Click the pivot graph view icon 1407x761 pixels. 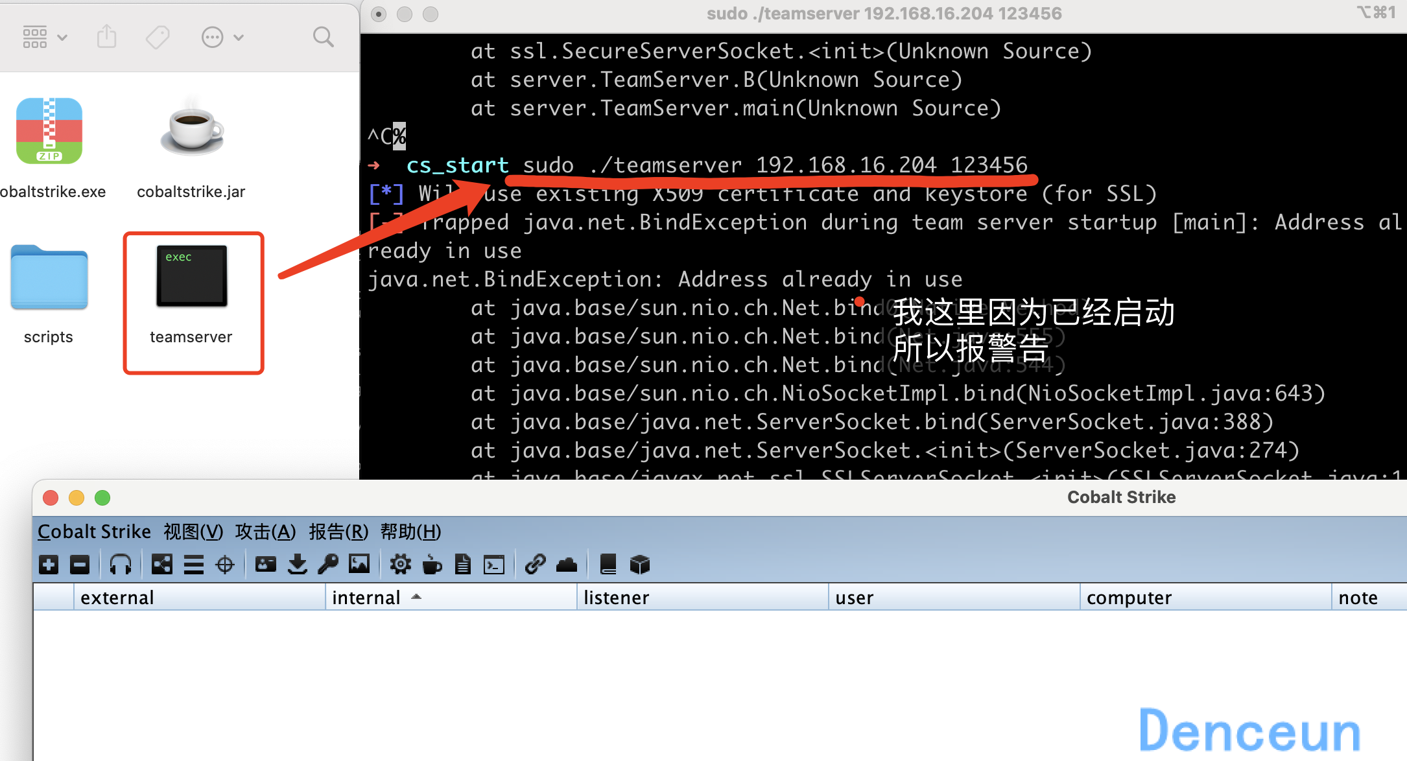162,565
